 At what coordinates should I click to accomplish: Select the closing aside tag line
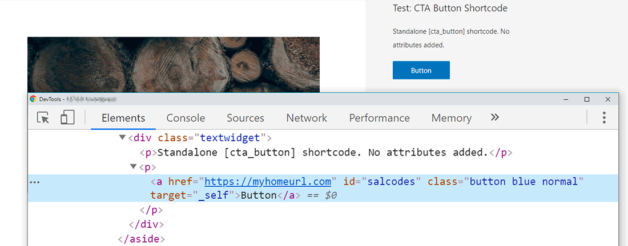coord(142,239)
